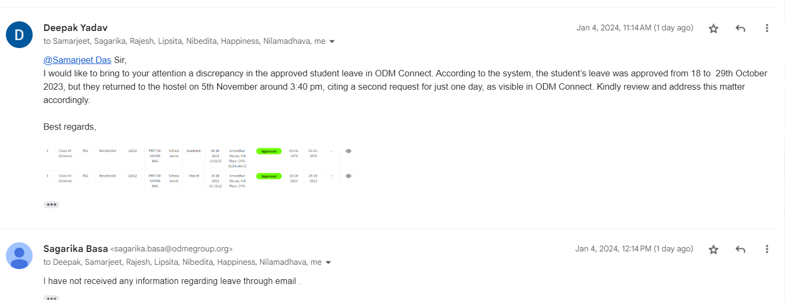Click the second green Approved status badge
This screenshot has width=785, height=300.
pos(269,176)
